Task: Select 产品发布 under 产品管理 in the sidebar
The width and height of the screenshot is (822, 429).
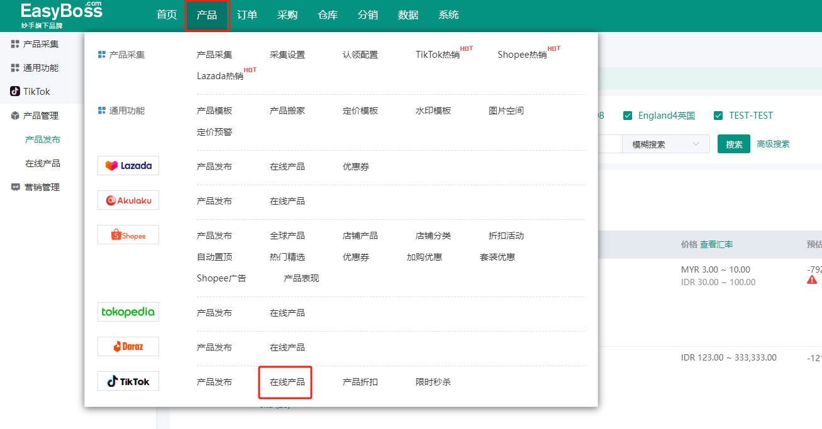Action: click(x=43, y=139)
